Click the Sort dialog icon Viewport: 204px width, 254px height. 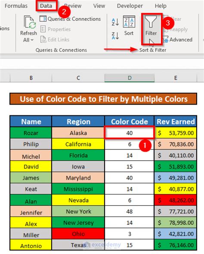[129, 22]
